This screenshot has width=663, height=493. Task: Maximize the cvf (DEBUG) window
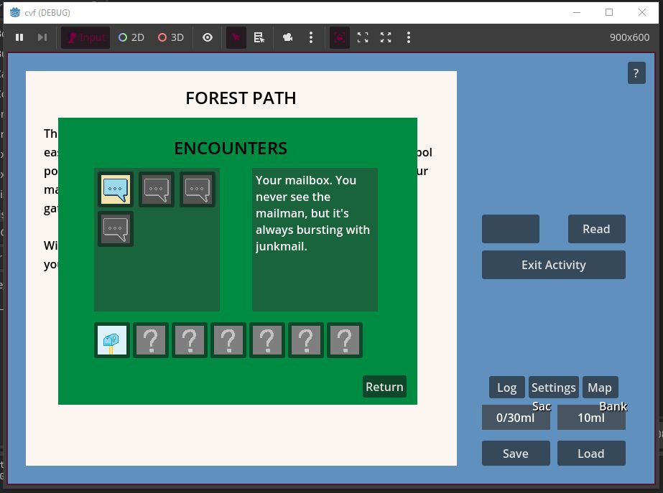coord(609,12)
